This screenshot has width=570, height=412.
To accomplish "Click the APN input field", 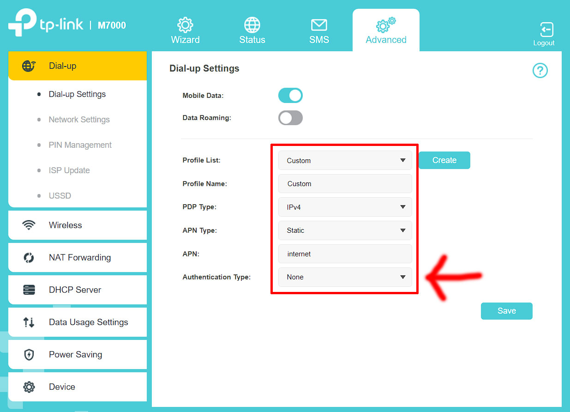I will click(x=345, y=254).
